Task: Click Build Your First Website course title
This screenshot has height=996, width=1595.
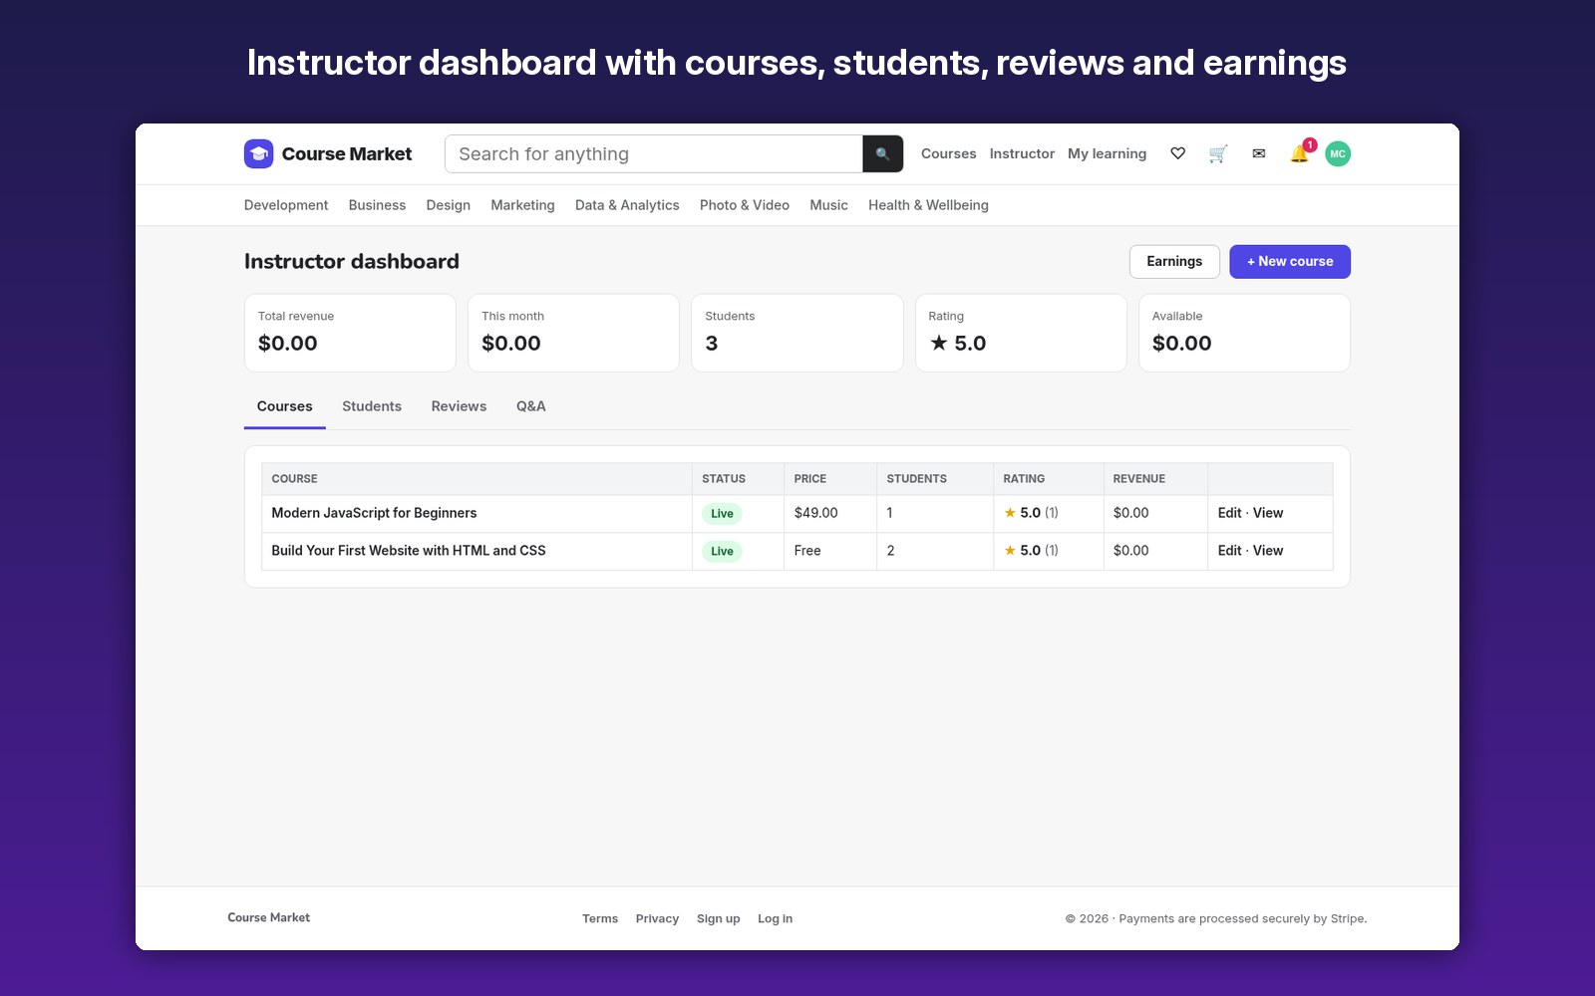Action: 409,551
